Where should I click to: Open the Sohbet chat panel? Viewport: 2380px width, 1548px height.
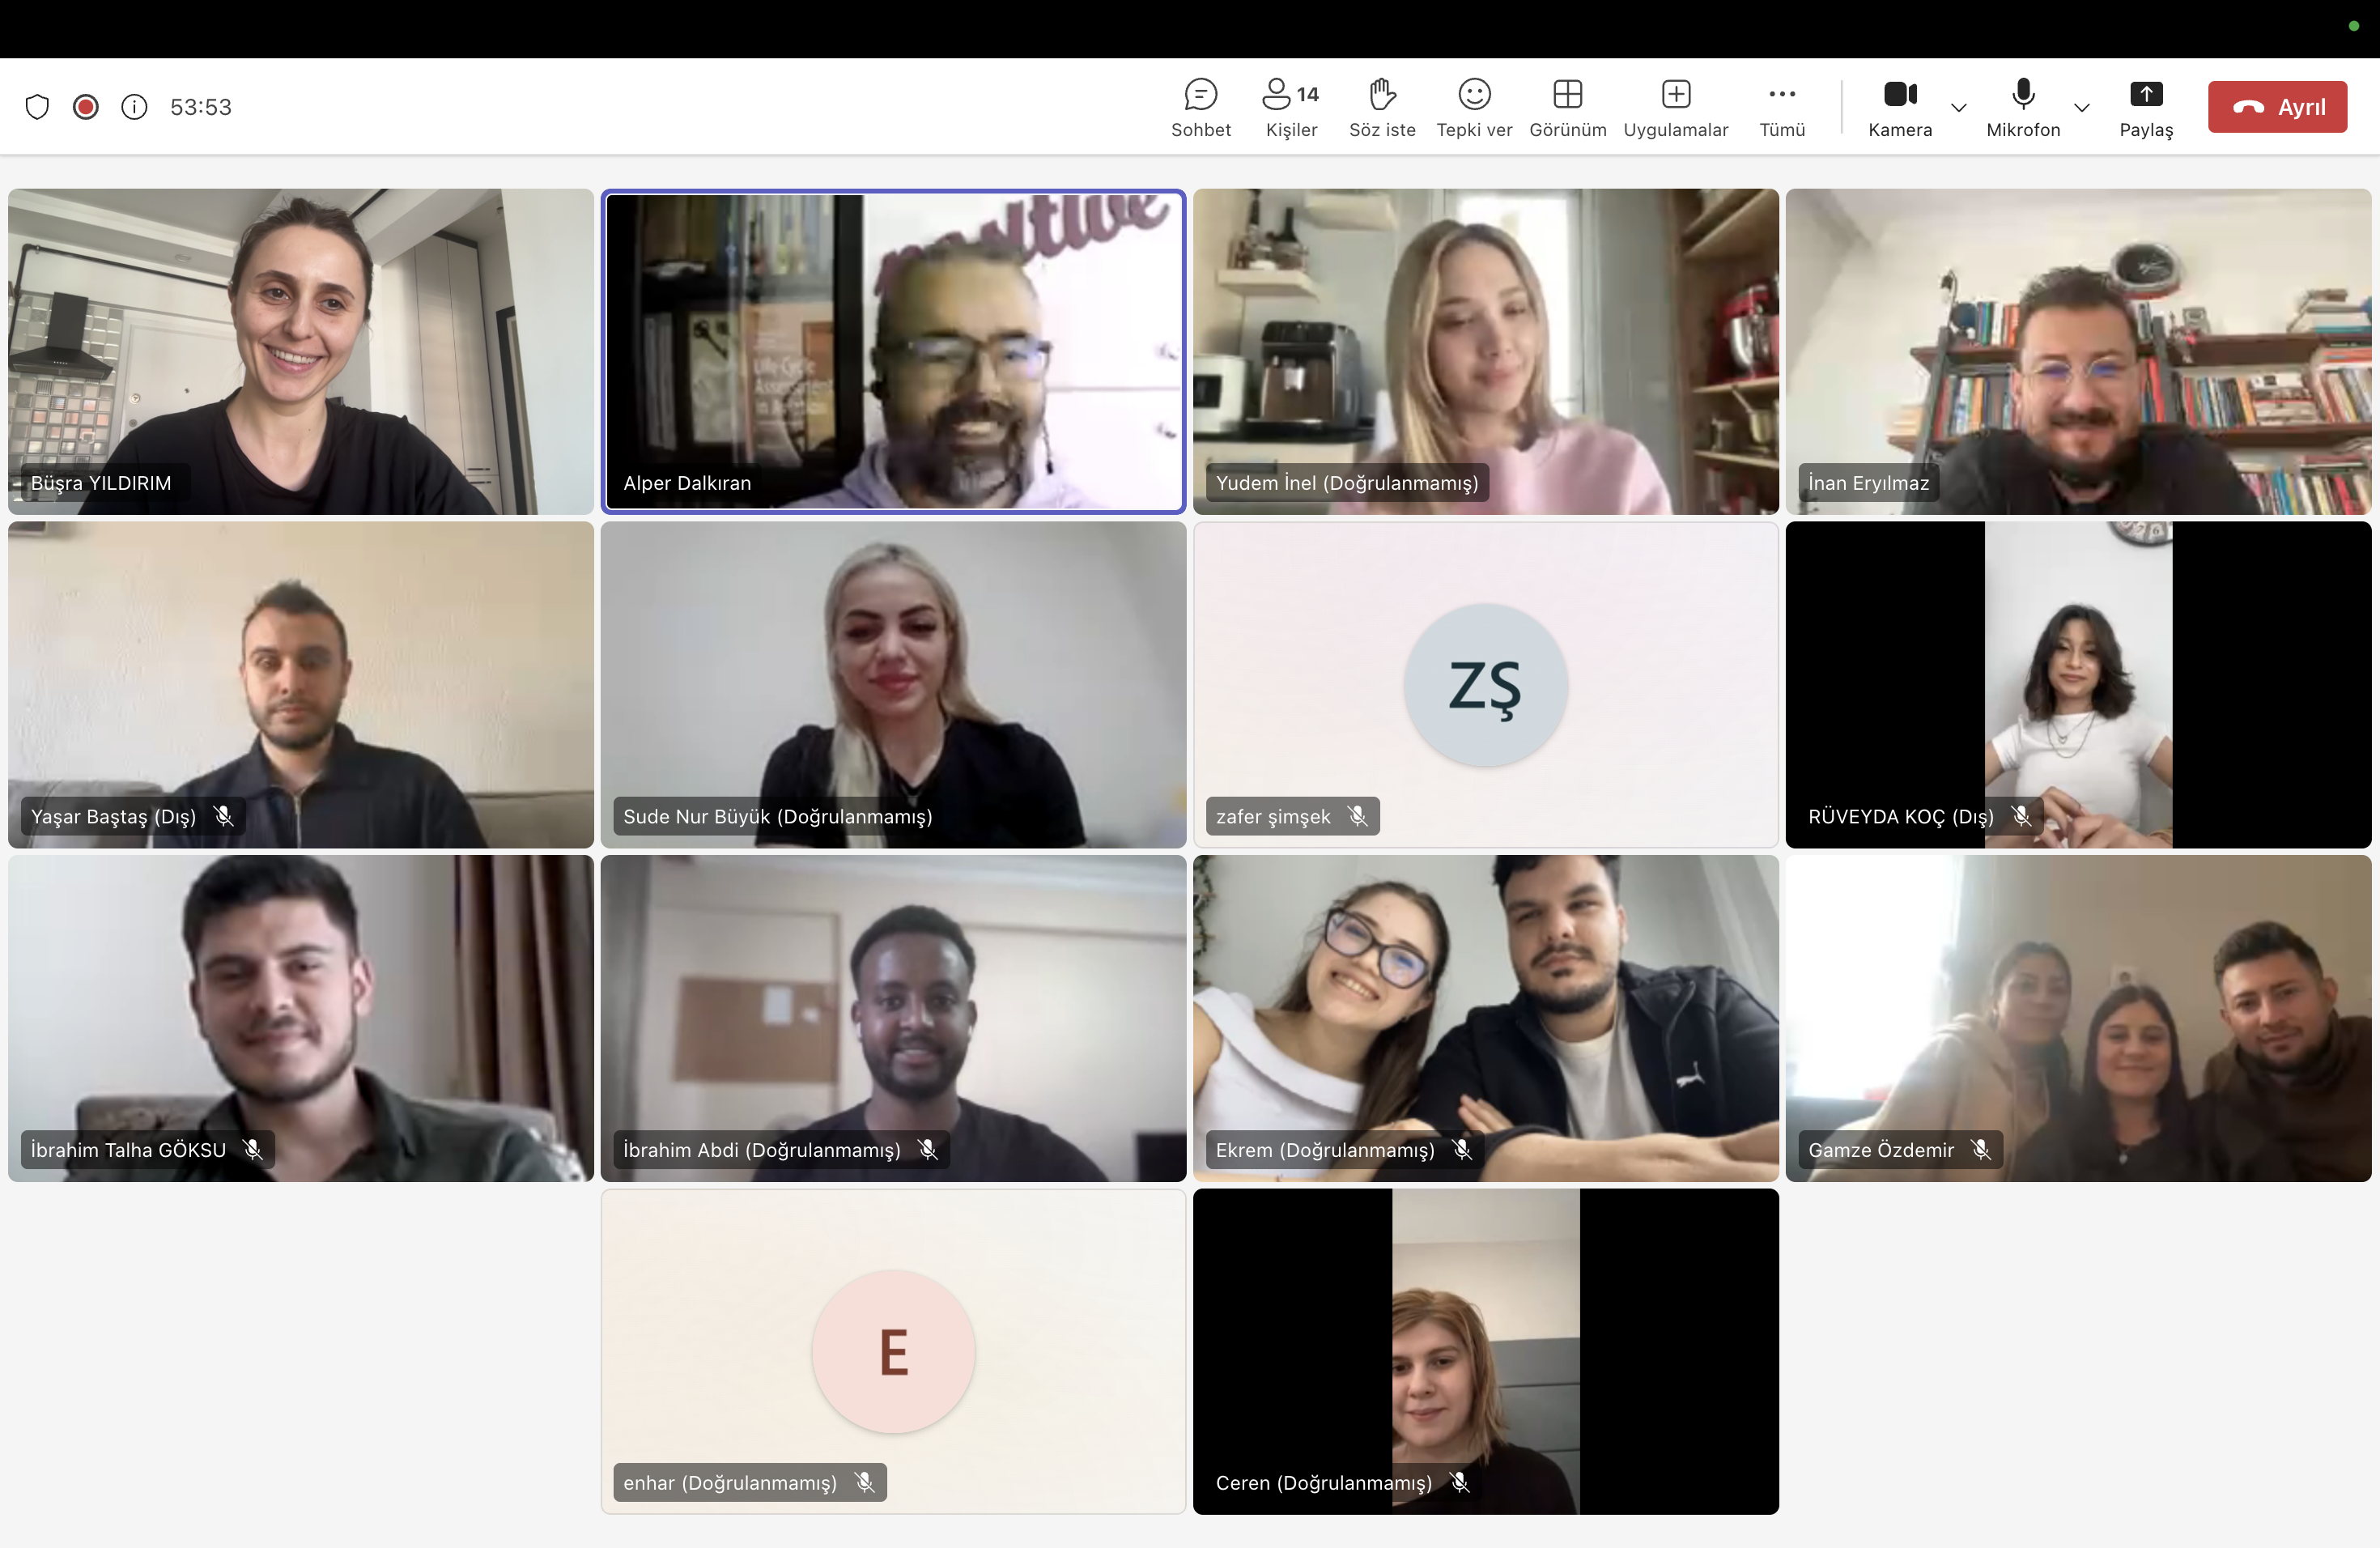coord(1200,107)
